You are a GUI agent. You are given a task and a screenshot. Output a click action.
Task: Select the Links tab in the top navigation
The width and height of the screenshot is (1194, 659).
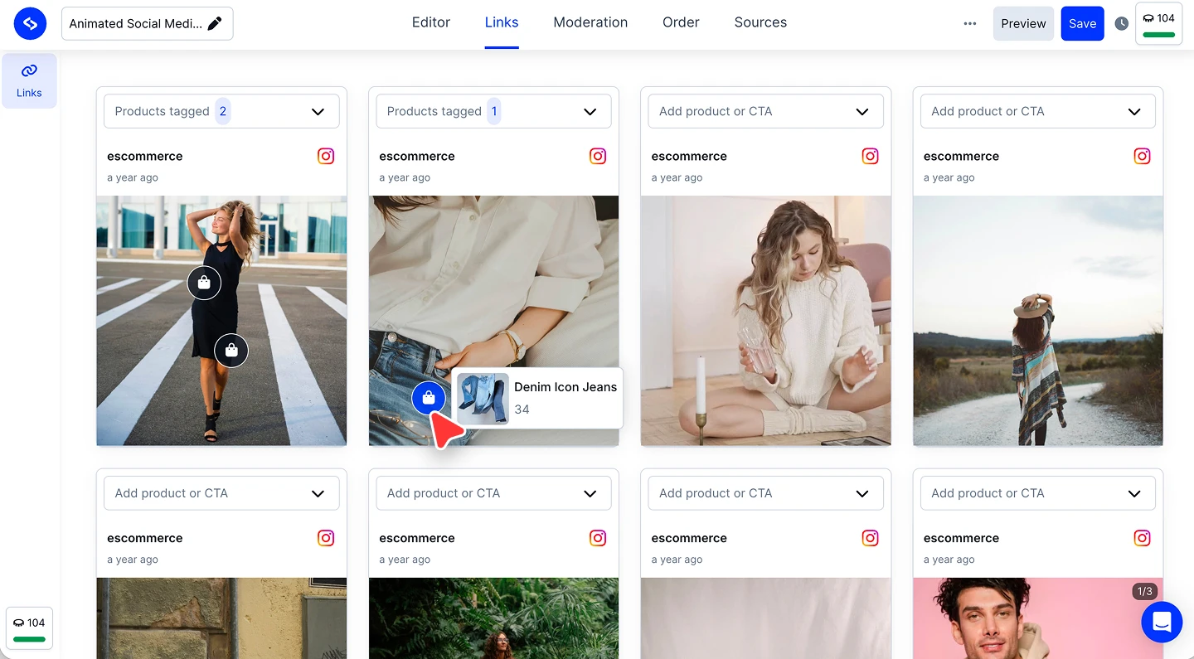[502, 23]
